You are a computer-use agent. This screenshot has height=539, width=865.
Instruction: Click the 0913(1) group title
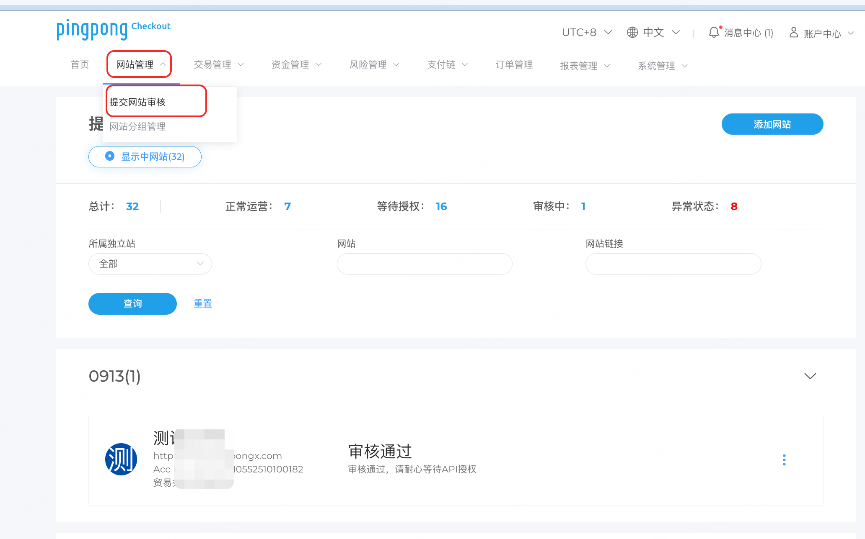point(114,376)
